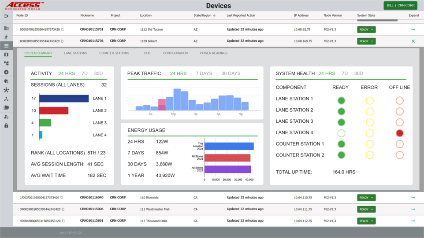Copy node ID of CRN010115891

coord(63,221)
